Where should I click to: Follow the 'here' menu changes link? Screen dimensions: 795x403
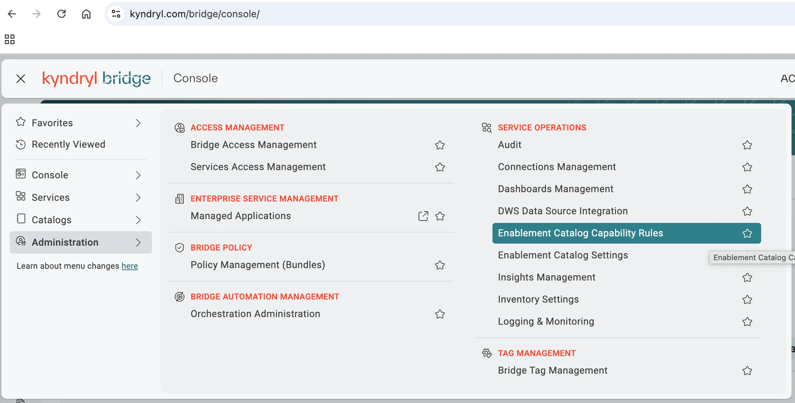tap(130, 266)
